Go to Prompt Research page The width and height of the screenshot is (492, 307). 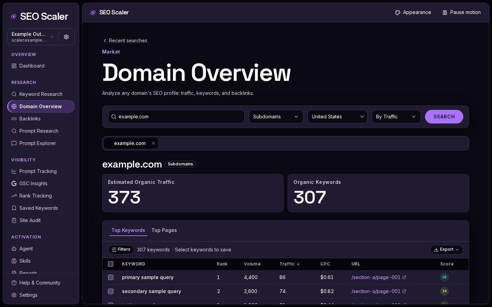point(41,131)
